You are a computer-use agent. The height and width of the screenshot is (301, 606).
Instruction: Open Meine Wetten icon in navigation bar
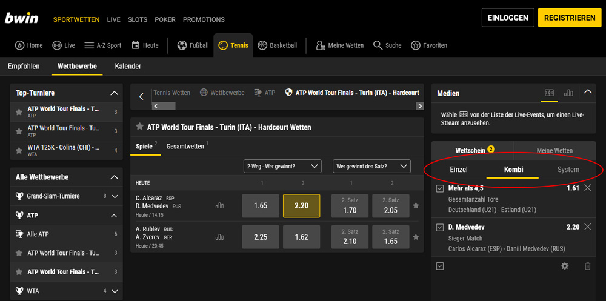click(x=321, y=45)
